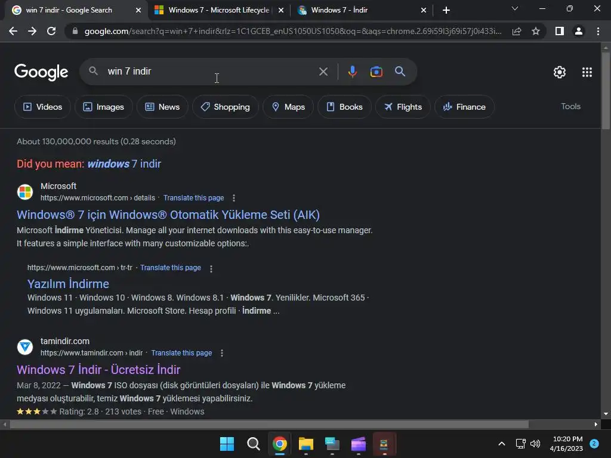Switch to the Windows 7 Microsoft Lifecycle tab

click(x=219, y=10)
